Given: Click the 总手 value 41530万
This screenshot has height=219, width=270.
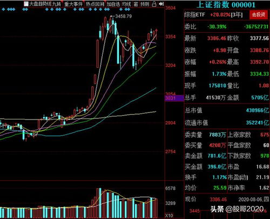Looking at the screenshot, I should 215,97.
